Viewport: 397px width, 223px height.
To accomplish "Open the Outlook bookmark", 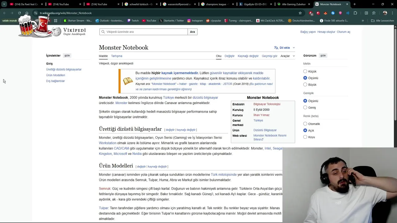I will coord(109,21).
